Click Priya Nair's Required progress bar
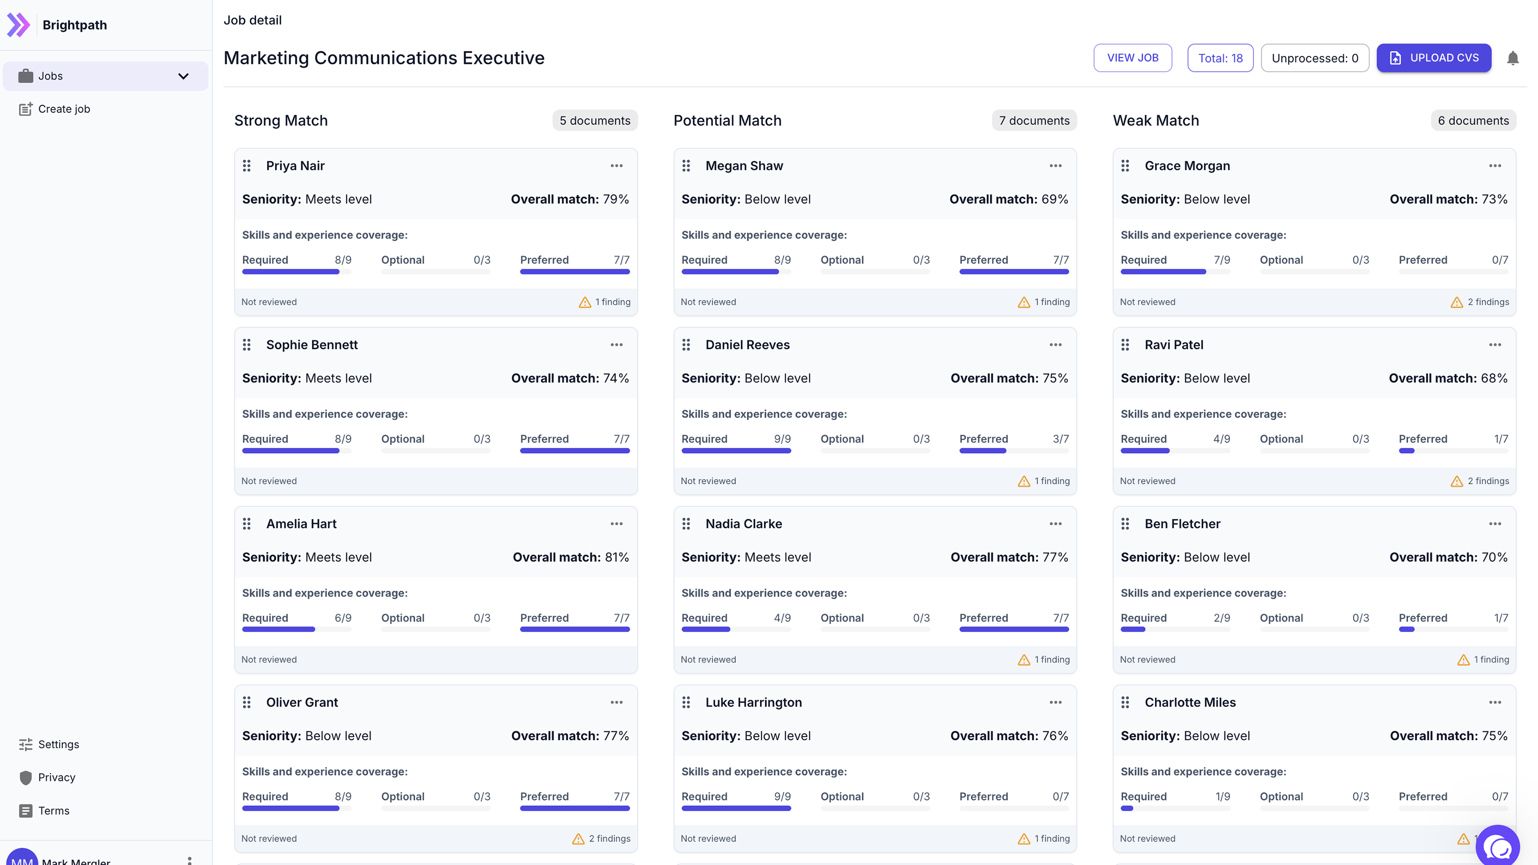1538x865 pixels. [297, 272]
